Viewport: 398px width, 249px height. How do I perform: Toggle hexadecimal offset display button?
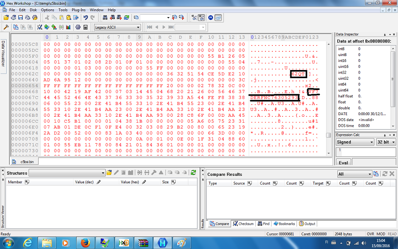tap(202, 18)
